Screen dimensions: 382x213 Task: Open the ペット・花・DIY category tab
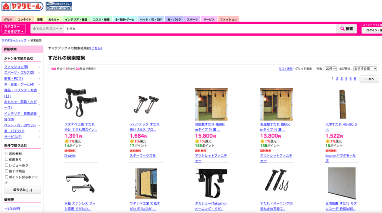(x=151, y=19)
